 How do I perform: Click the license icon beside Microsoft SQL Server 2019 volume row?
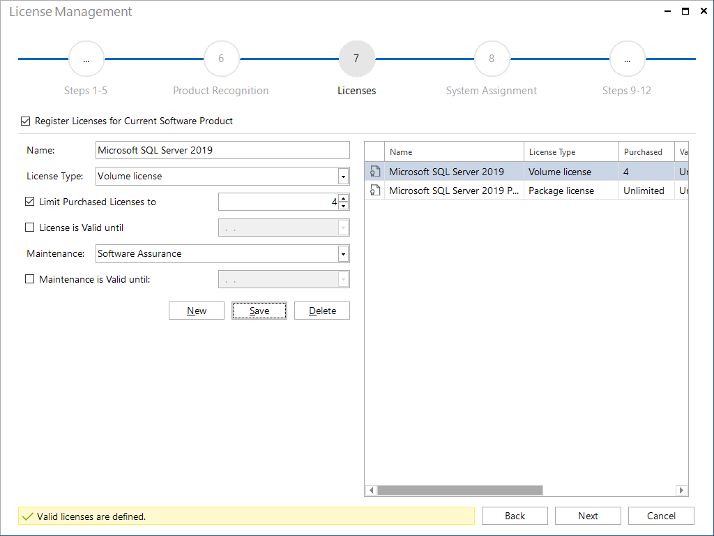point(374,172)
